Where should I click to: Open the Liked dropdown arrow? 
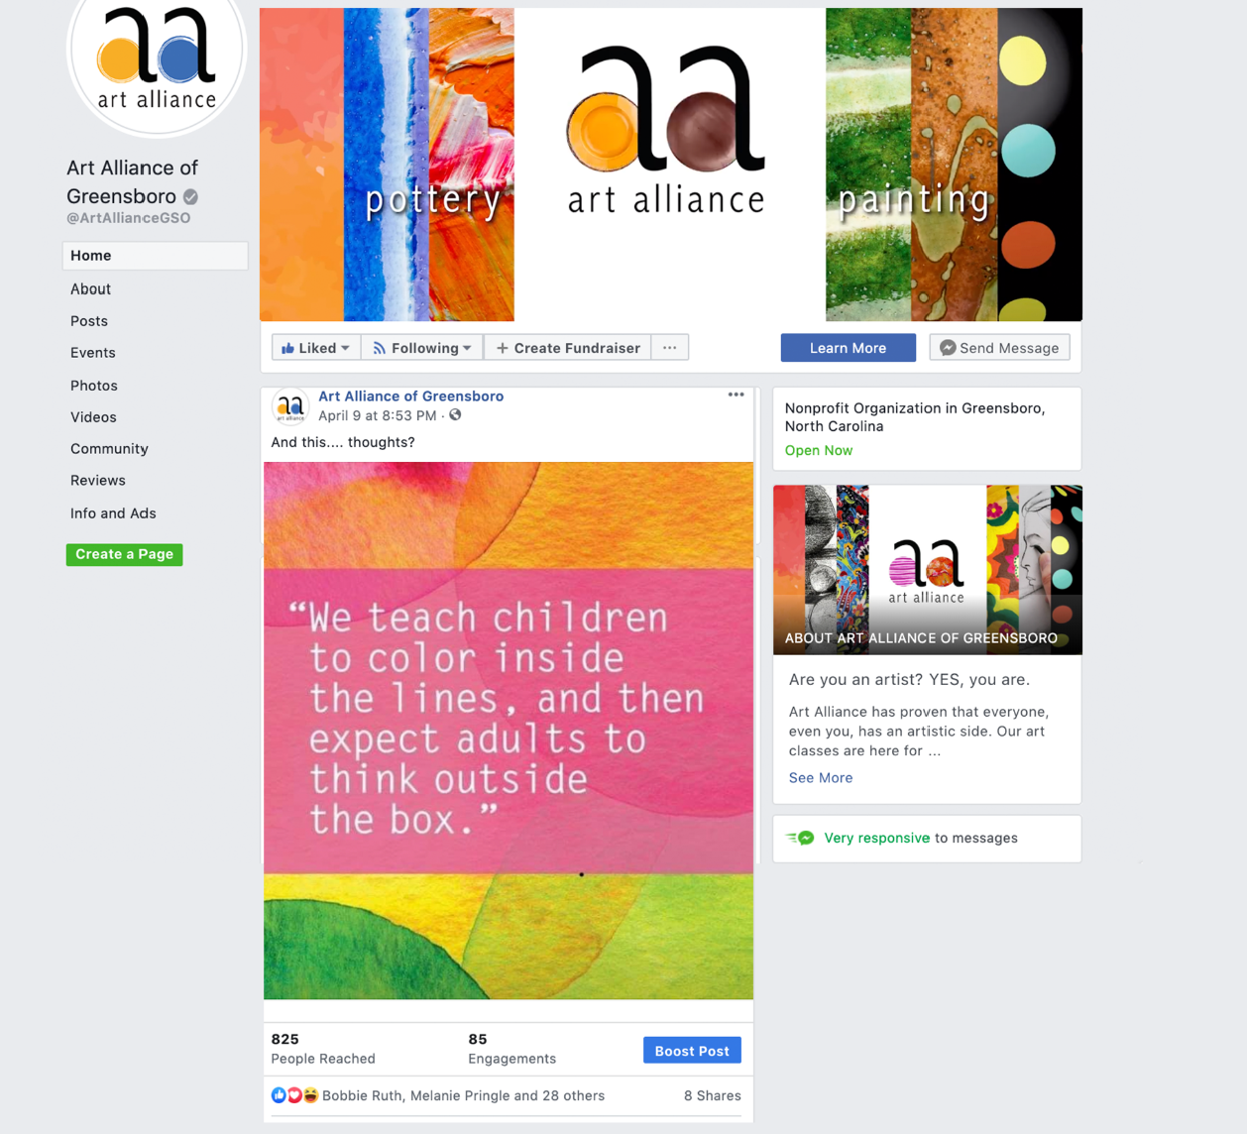pos(345,348)
